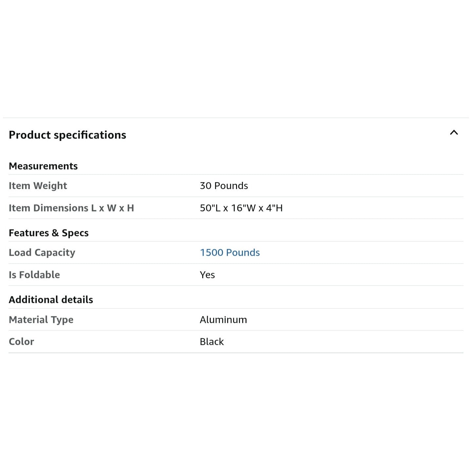Click the Item Weight label
The width and height of the screenshot is (472, 472).
click(x=38, y=186)
